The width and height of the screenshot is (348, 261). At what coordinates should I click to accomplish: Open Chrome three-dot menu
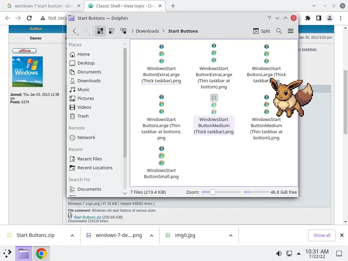pyautogui.click(x=341, y=18)
